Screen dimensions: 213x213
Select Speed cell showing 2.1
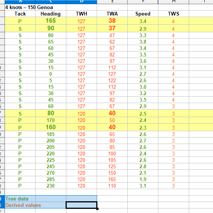[143, 173]
